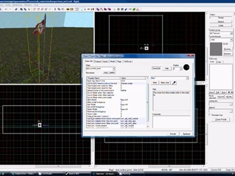Click the four-corner brackets icon in the toolbar
This screenshot has height=176, width=235.
[77, 9]
